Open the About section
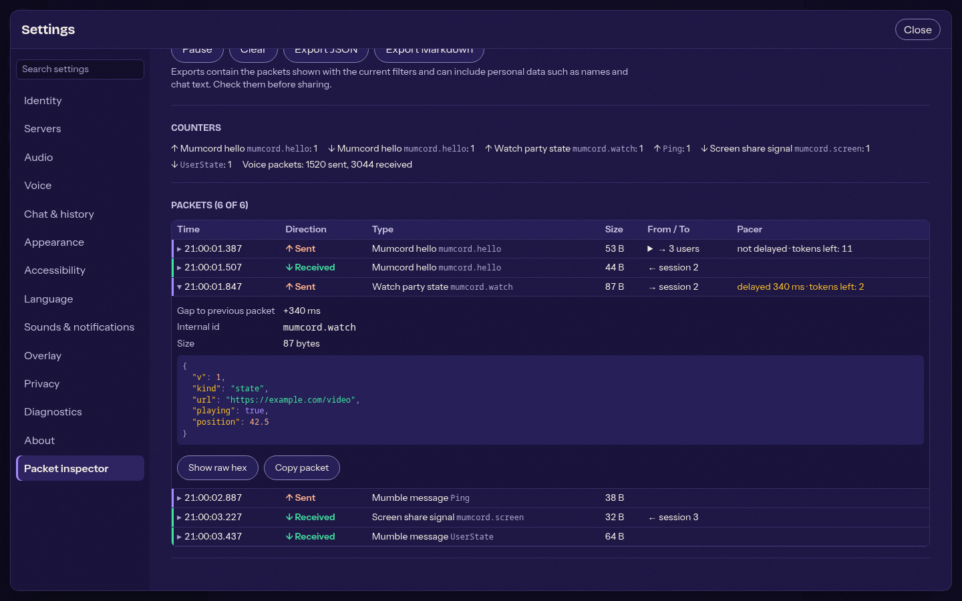The height and width of the screenshot is (601, 962). point(80,441)
